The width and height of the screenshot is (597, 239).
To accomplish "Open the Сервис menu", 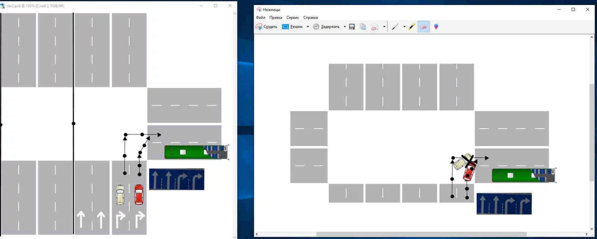I will (x=293, y=17).
